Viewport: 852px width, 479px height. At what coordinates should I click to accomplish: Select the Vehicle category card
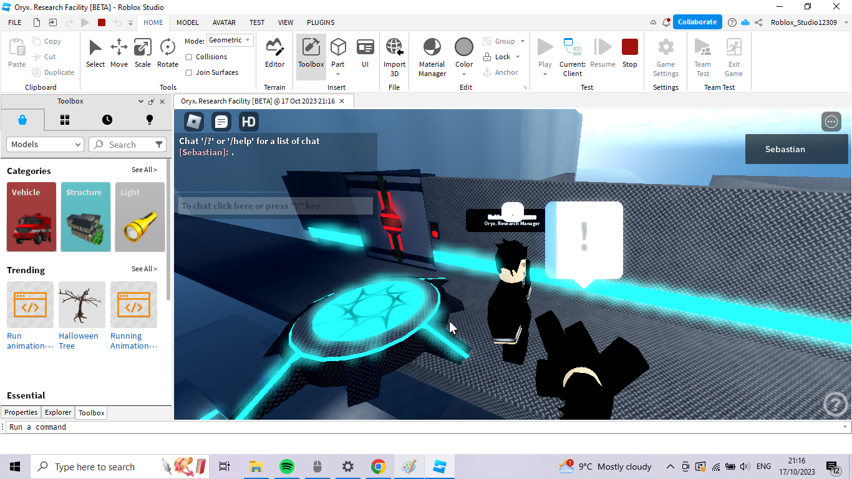click(x=31, y=217)
